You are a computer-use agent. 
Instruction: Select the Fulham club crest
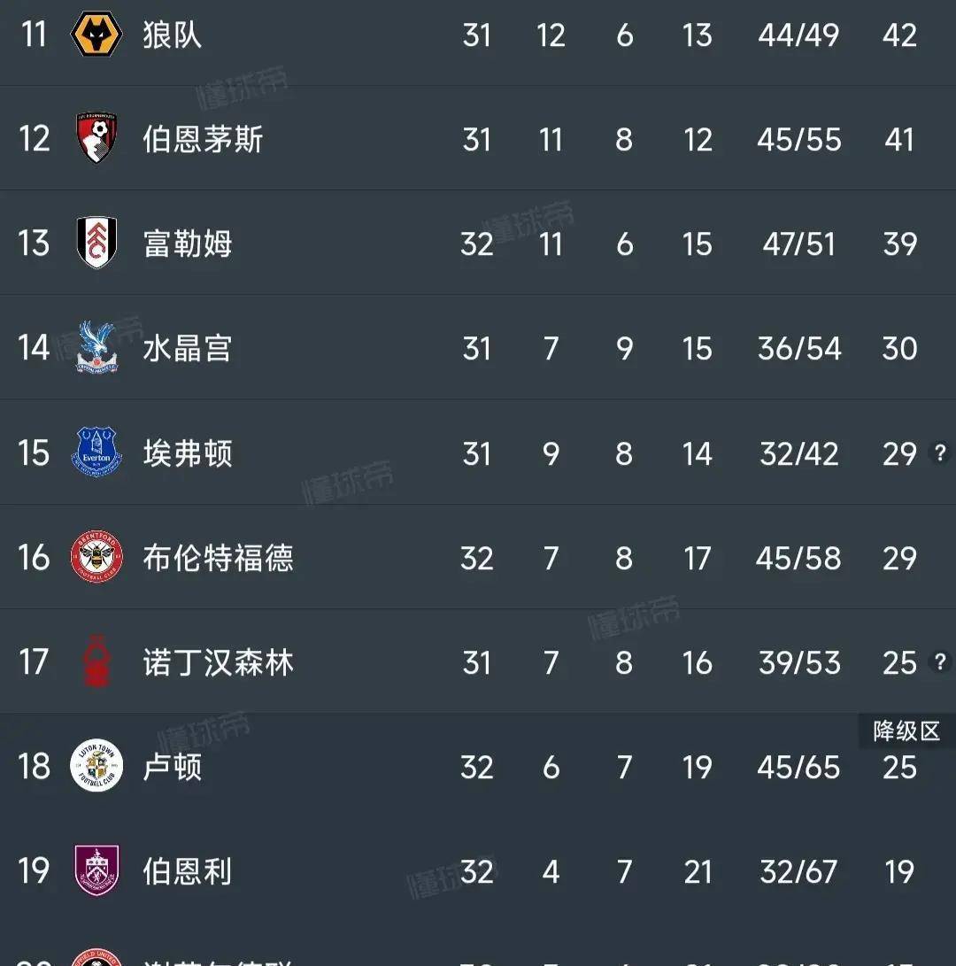coord(96,243)
